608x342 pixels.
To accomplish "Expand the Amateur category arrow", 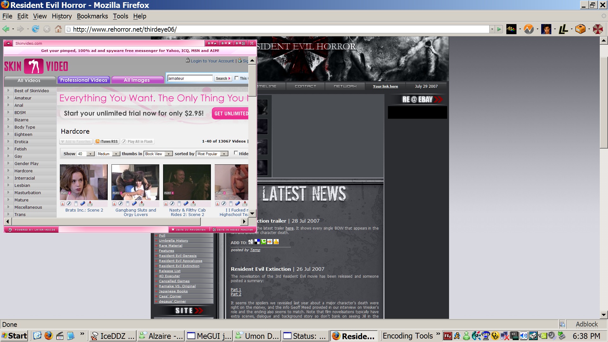I will (8, 98).
